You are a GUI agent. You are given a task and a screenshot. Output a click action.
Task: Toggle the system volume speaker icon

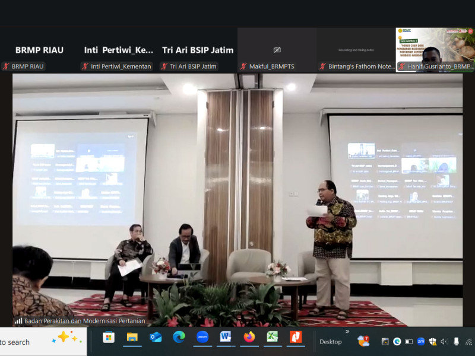[444, 342]
